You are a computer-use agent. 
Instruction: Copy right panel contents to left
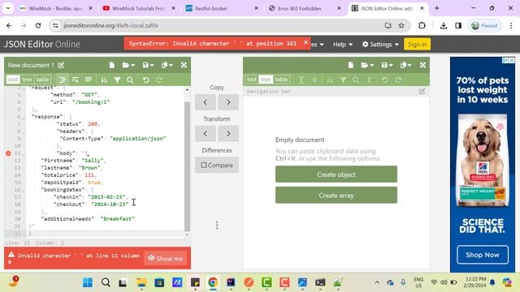[x=206, y=102]
